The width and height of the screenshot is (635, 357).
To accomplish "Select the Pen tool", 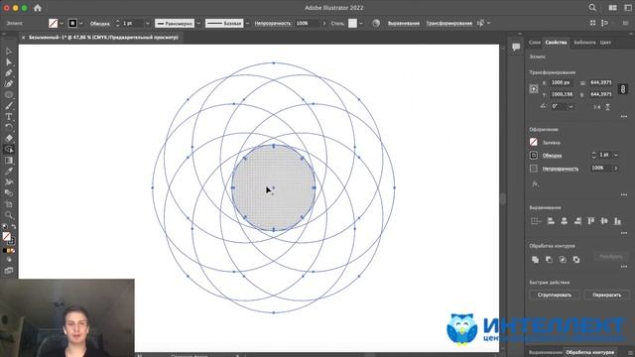I will [x=9, y=73].
